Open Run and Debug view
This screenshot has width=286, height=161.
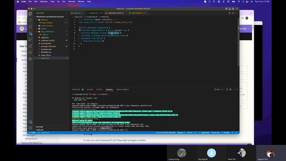point(30,40)
